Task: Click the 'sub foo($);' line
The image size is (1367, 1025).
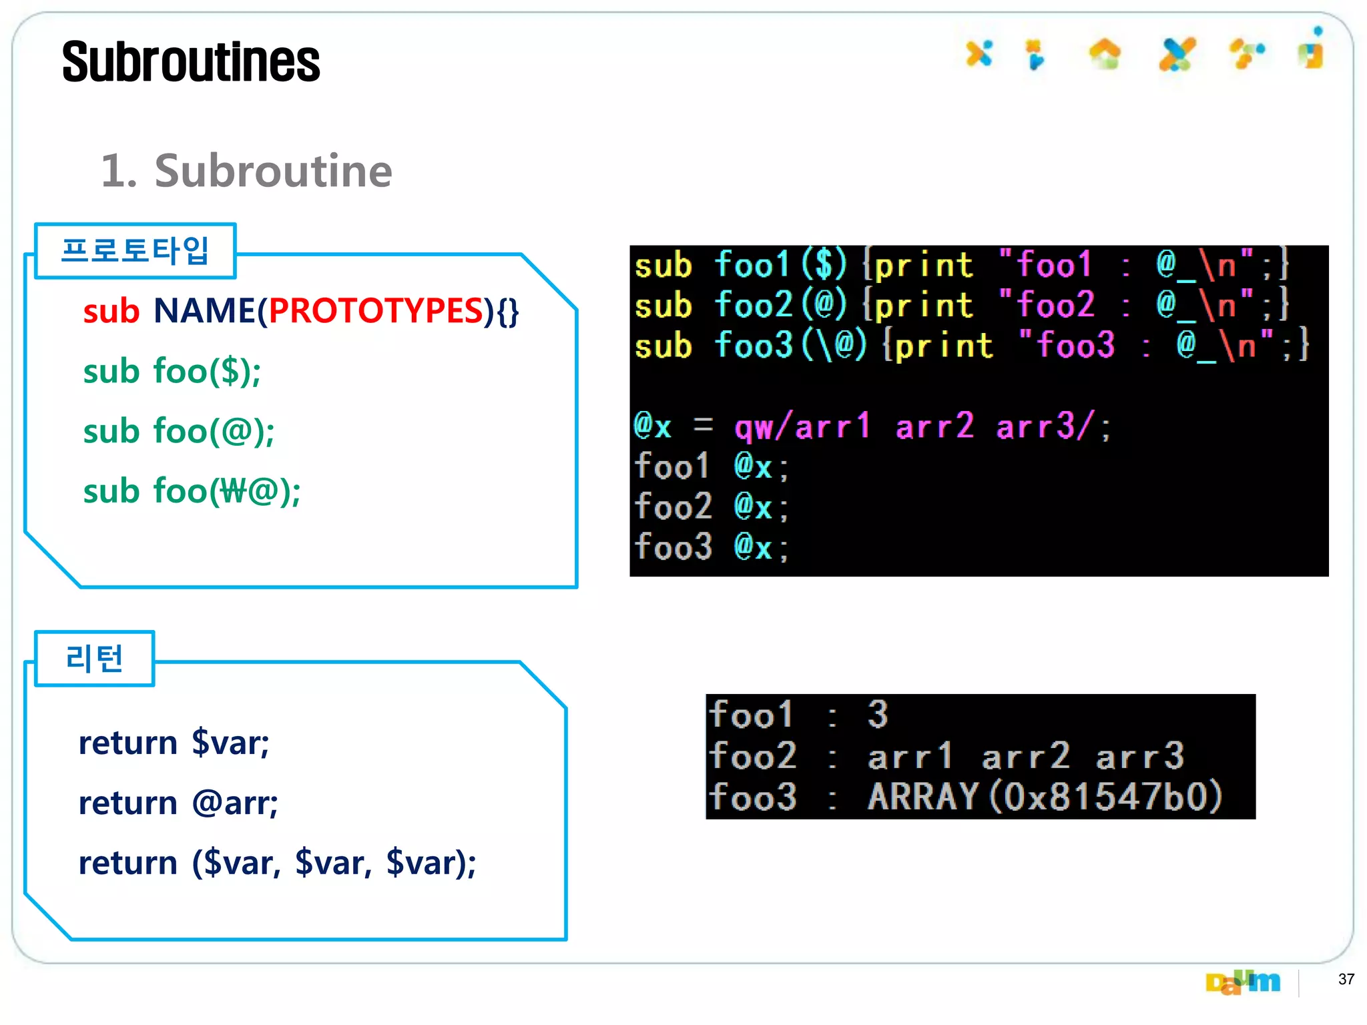Action: pos(172,372)
